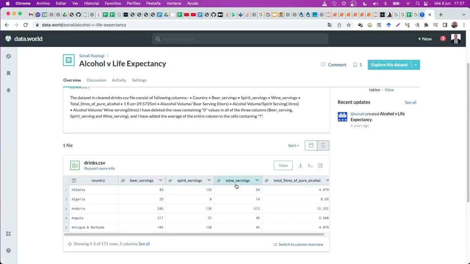Click the country column type icon
Image resolution: width=470 pixels, height=264 pixels.
point(74,180)
